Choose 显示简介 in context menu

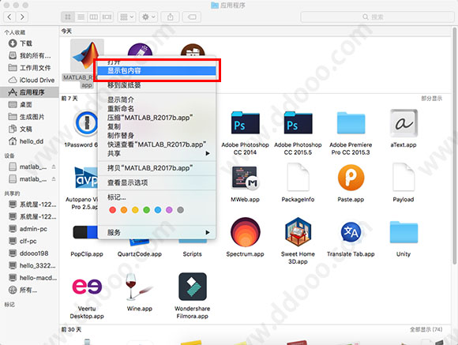[x=157, y=100]
